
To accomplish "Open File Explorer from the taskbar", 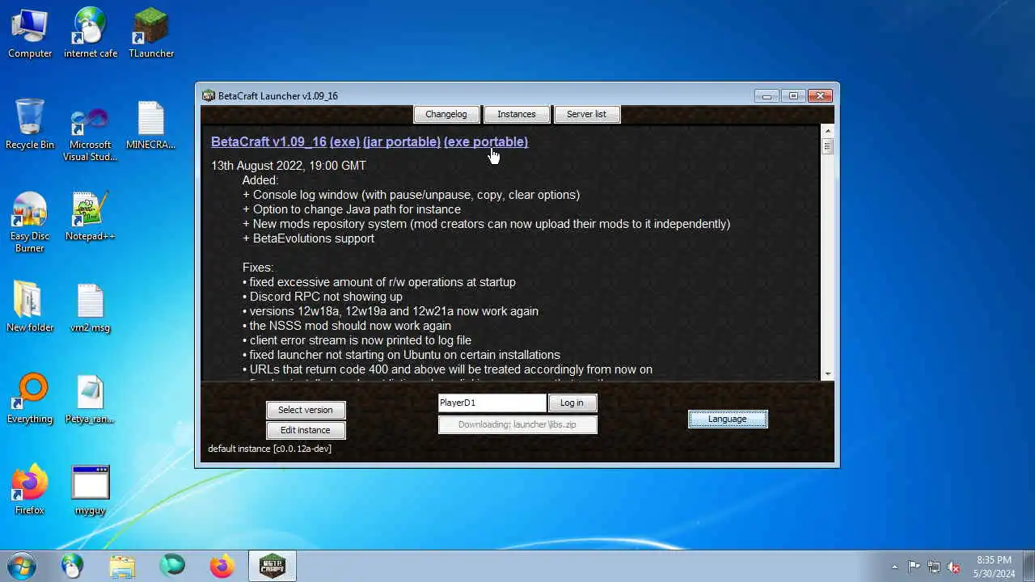I will (122, 566).
